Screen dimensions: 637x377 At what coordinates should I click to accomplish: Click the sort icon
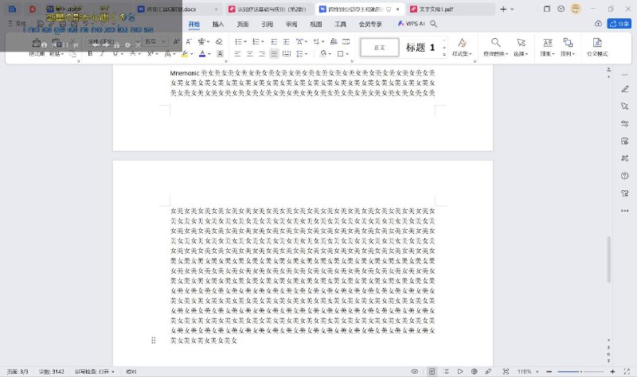pyautogui.click(x=334, y=41)
